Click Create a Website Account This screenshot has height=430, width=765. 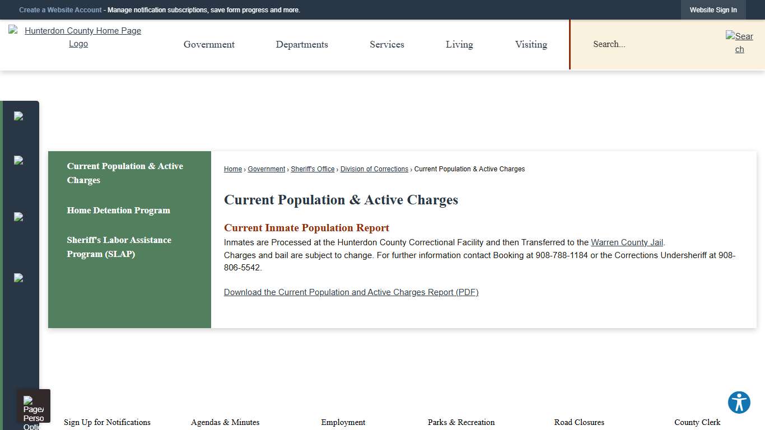pos(60,10)
